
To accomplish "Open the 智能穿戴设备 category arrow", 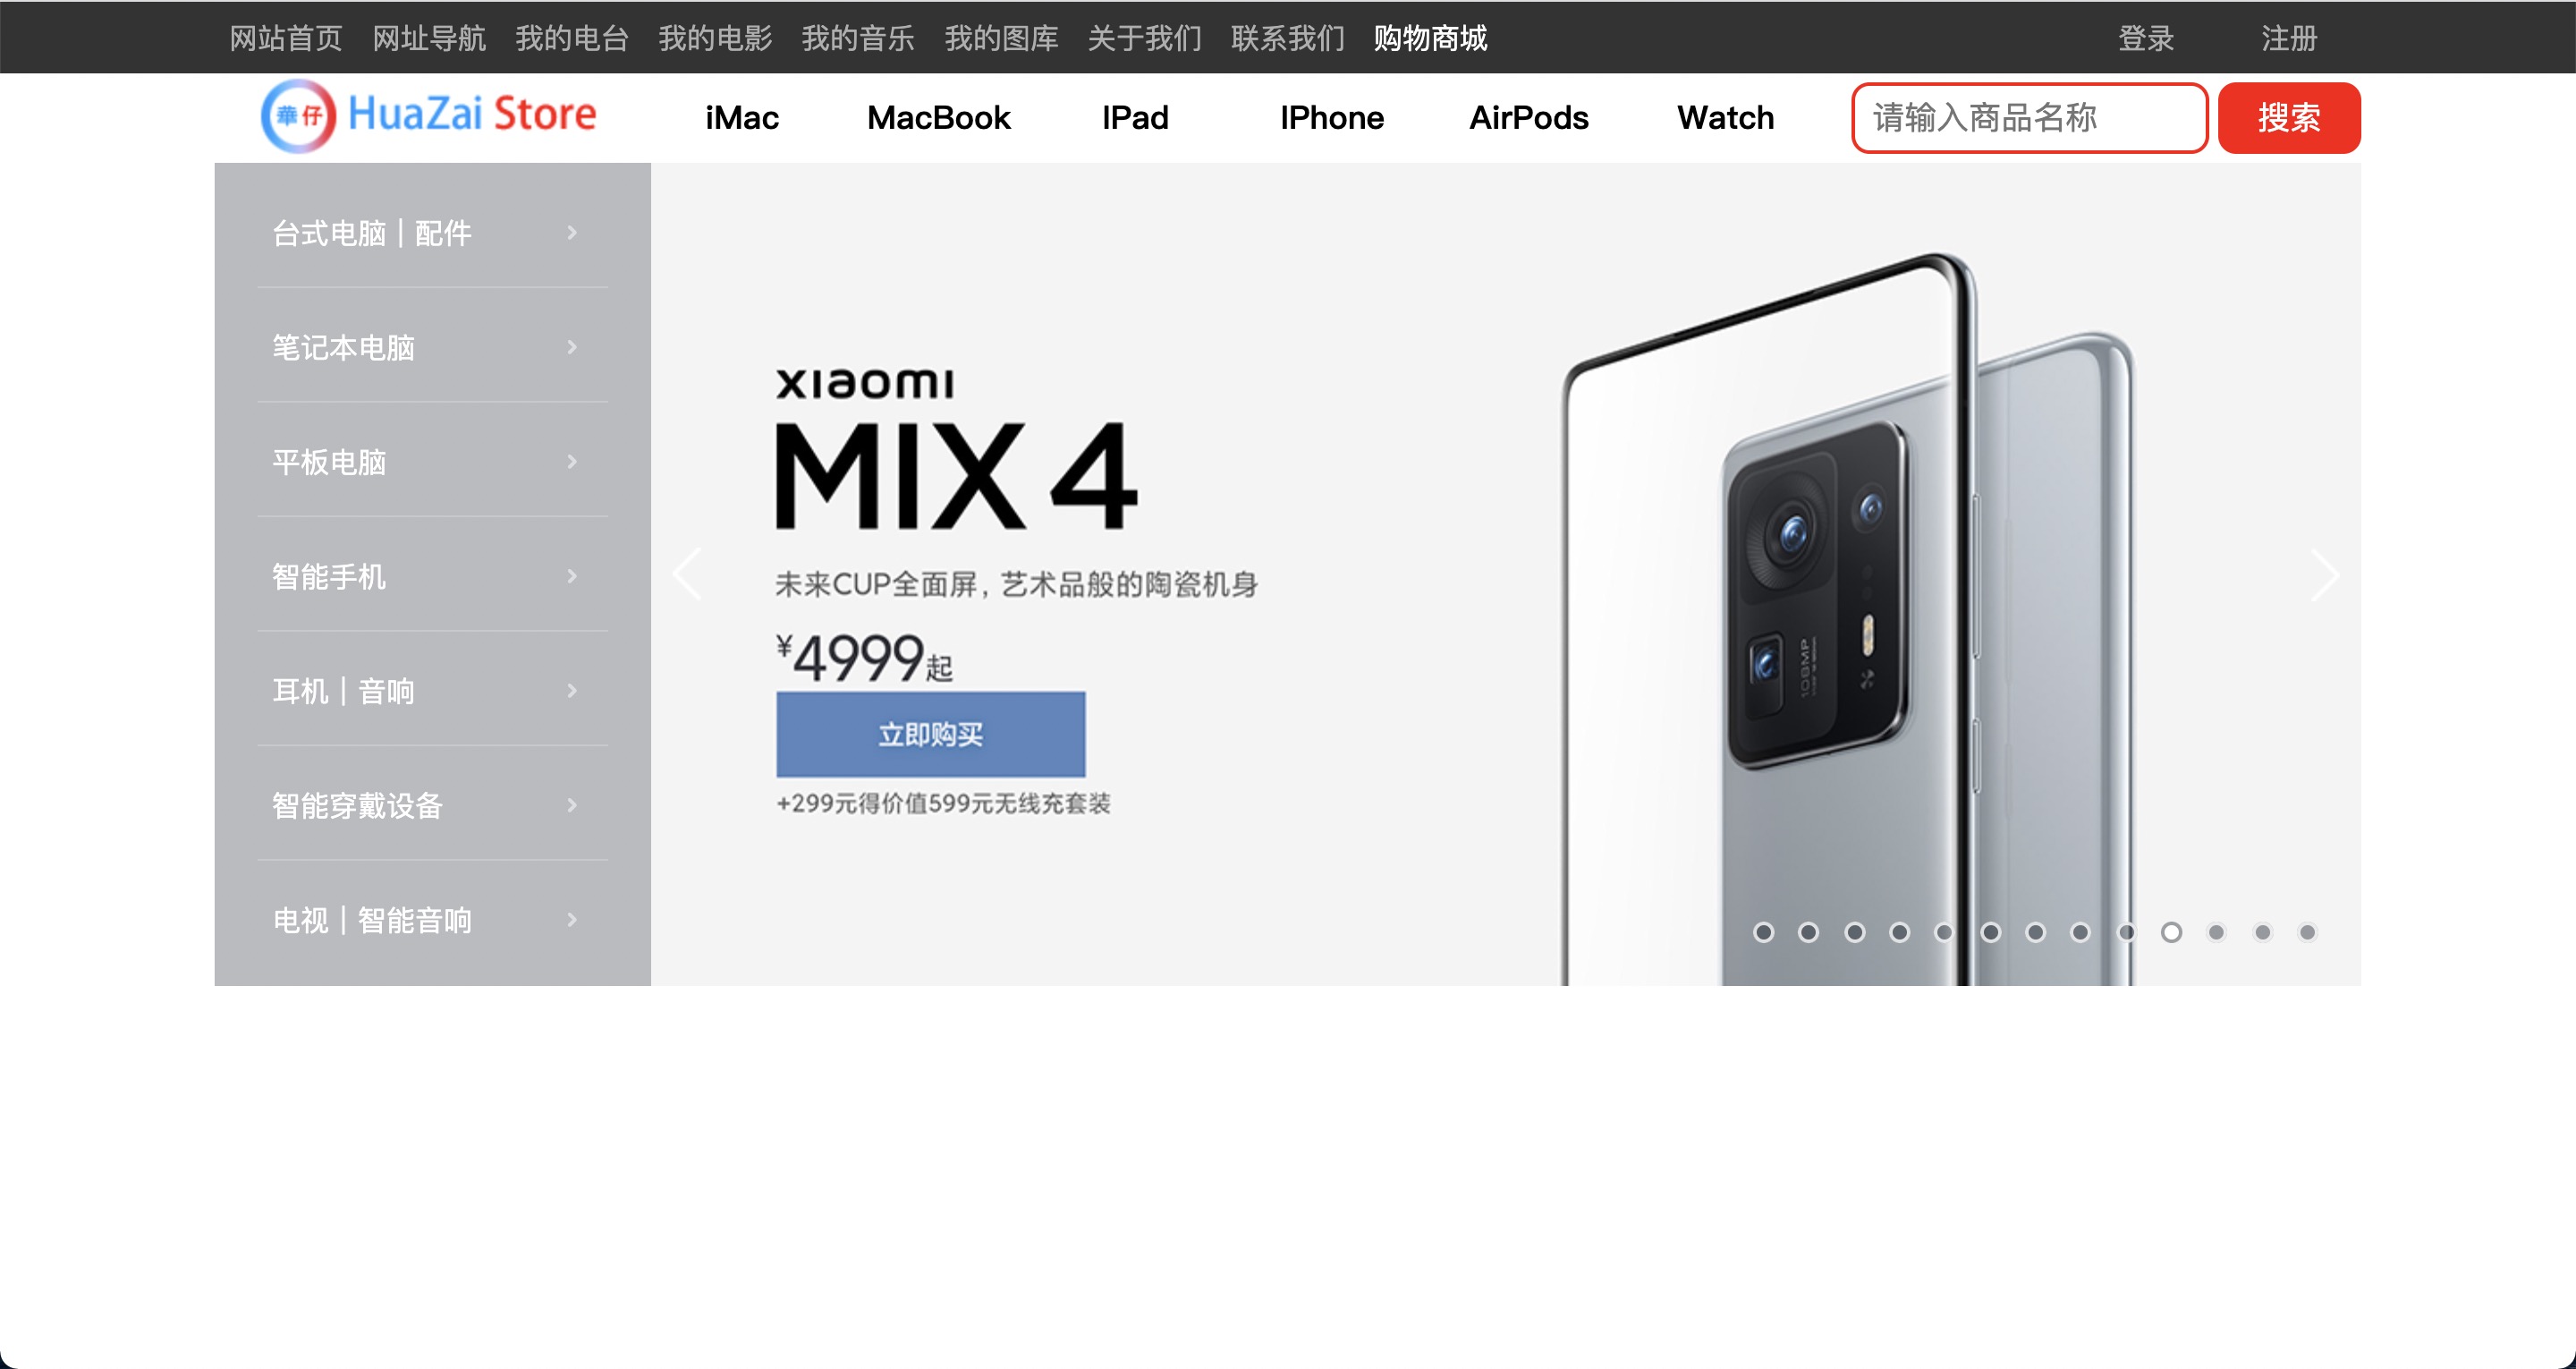I will pos(572,804).
